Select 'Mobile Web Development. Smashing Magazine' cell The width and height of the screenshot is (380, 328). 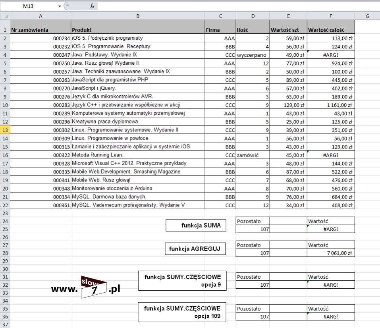138,172
